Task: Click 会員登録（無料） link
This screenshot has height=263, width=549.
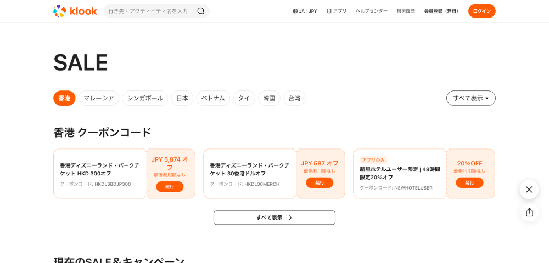Action: pos(441,11)
